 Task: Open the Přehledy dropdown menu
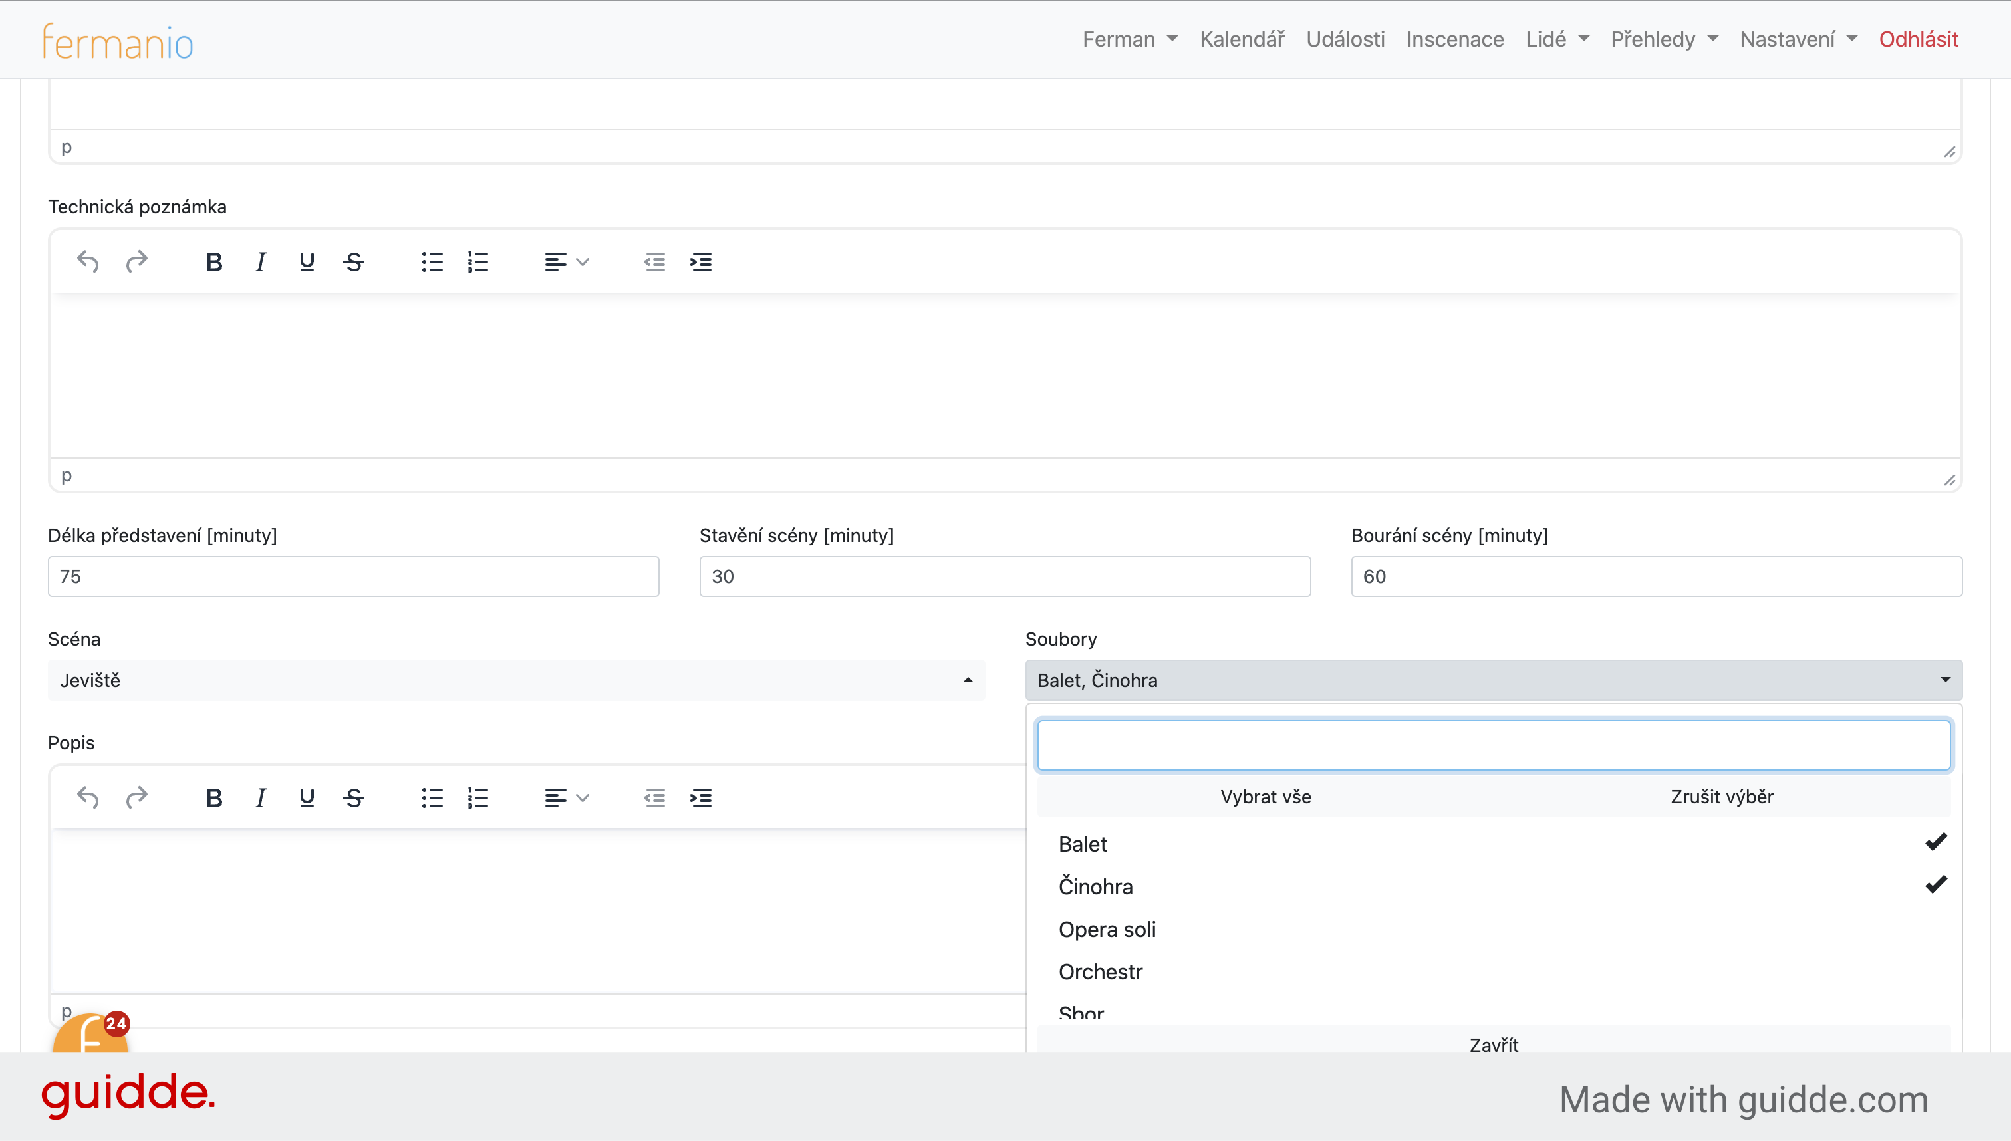point(1664,39)
